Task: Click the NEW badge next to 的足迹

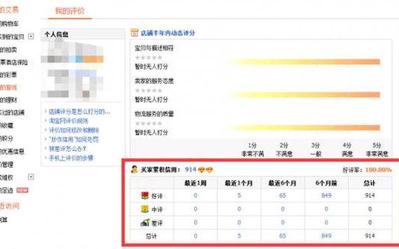Action: click(x=22, y=190)
